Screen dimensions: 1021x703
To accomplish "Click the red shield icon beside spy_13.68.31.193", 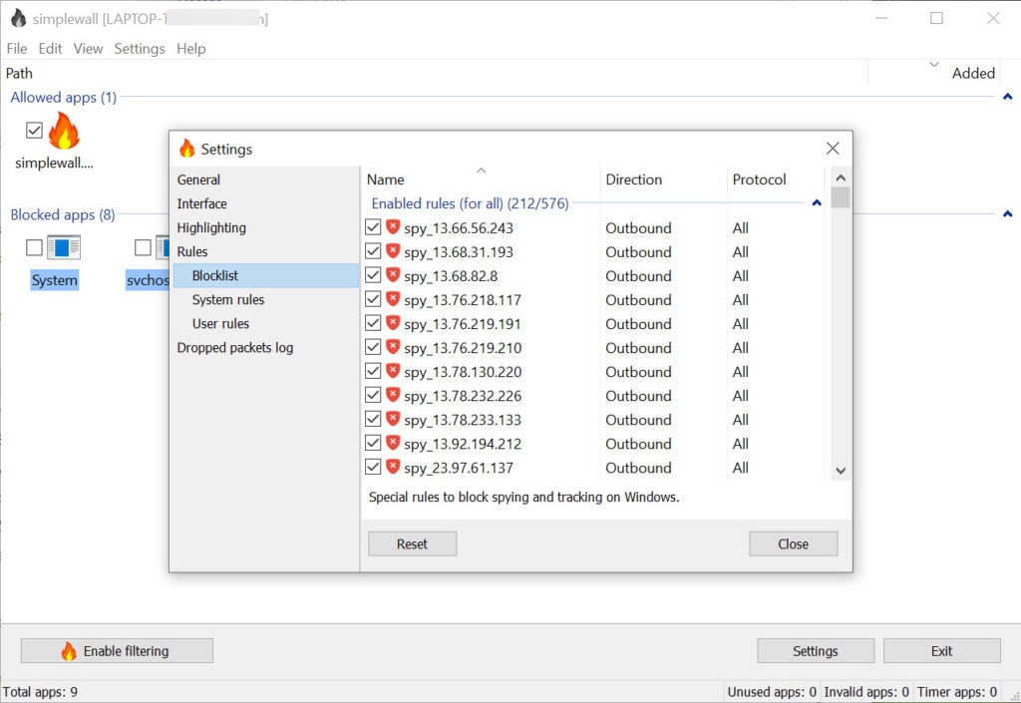I will click(x=393, y=251).
